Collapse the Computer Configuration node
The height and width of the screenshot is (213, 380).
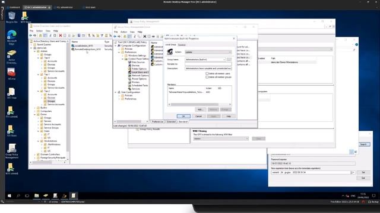pyautogui.click(x=116, y=46)
